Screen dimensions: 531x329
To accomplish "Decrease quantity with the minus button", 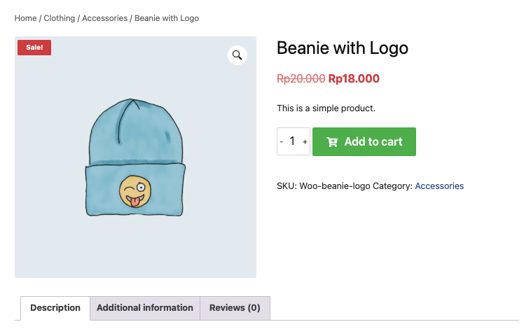I will pyautogui.click(x=282, y=141).
